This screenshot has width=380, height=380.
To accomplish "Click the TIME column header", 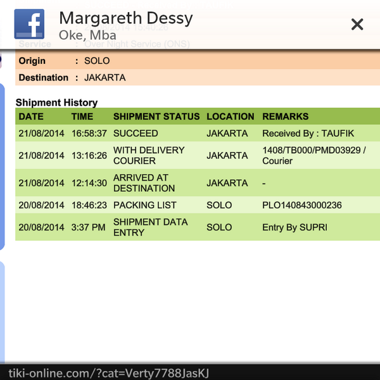I will coord(82,117).
